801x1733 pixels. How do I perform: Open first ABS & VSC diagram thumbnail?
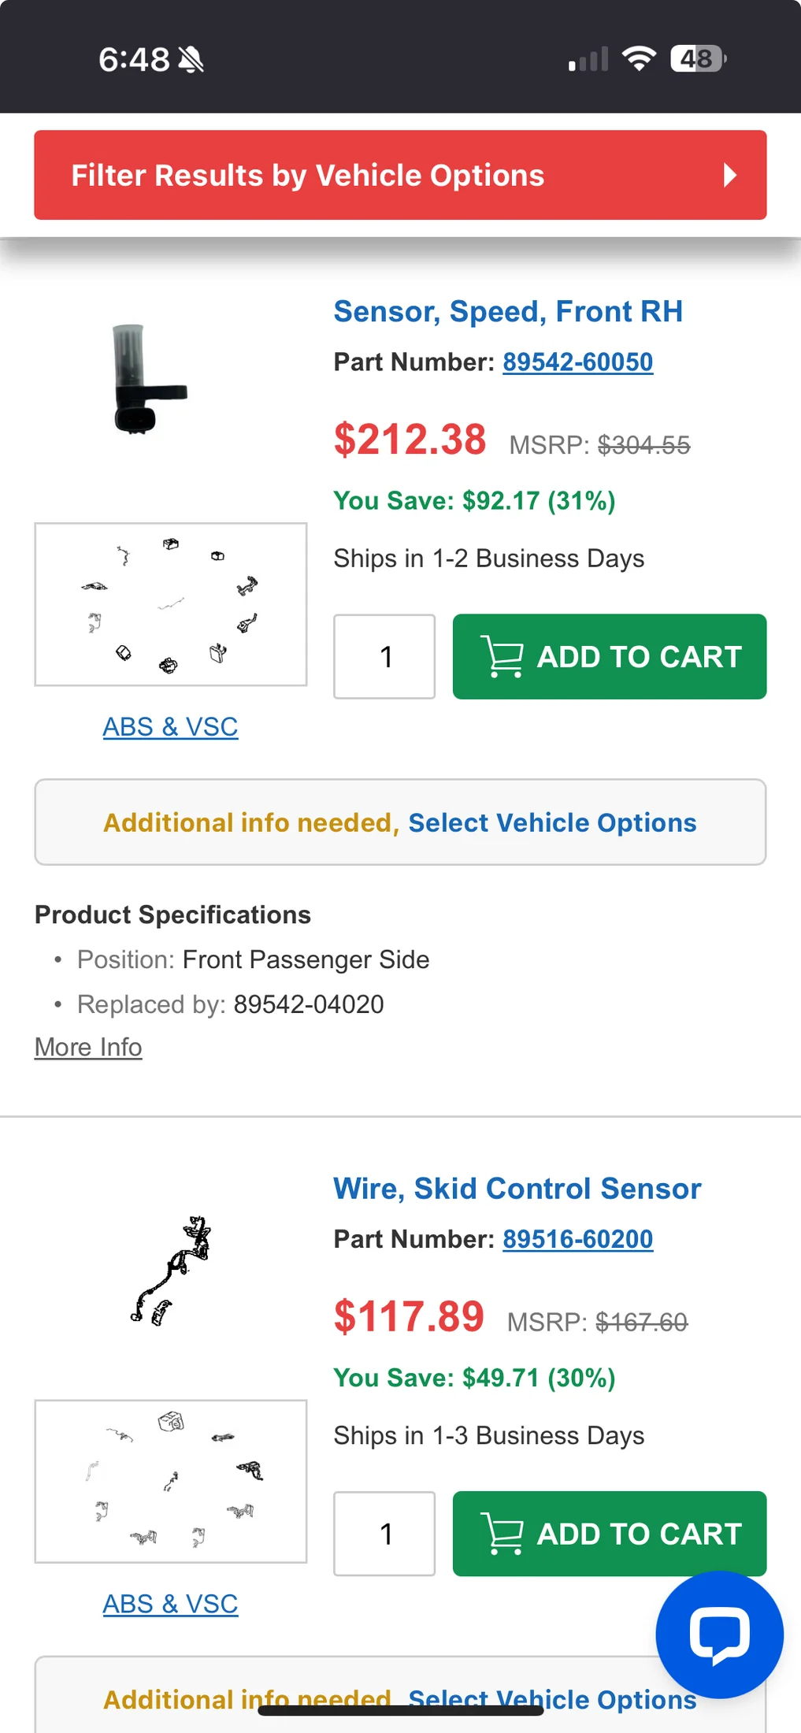[x=171, y=604]
